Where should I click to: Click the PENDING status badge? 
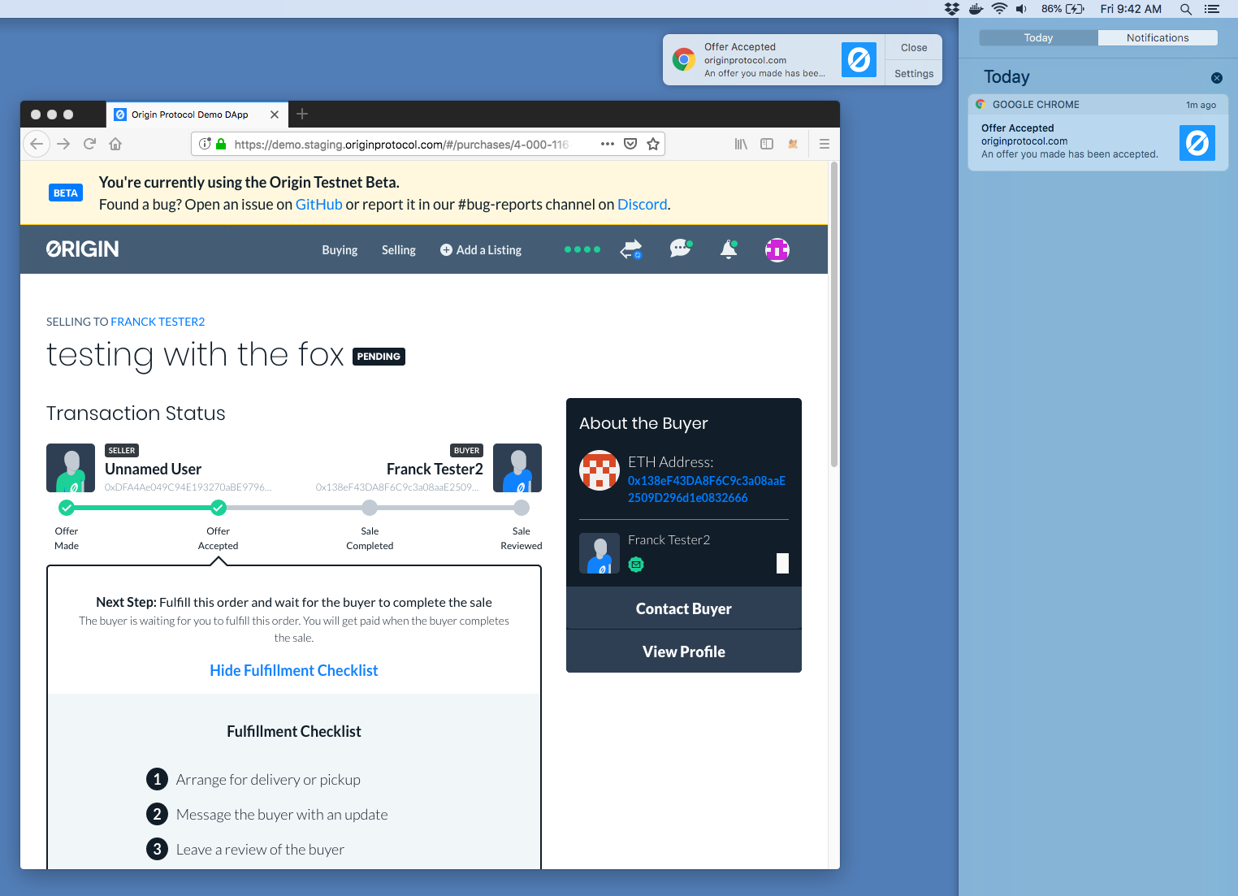click(x=379, y=357)
